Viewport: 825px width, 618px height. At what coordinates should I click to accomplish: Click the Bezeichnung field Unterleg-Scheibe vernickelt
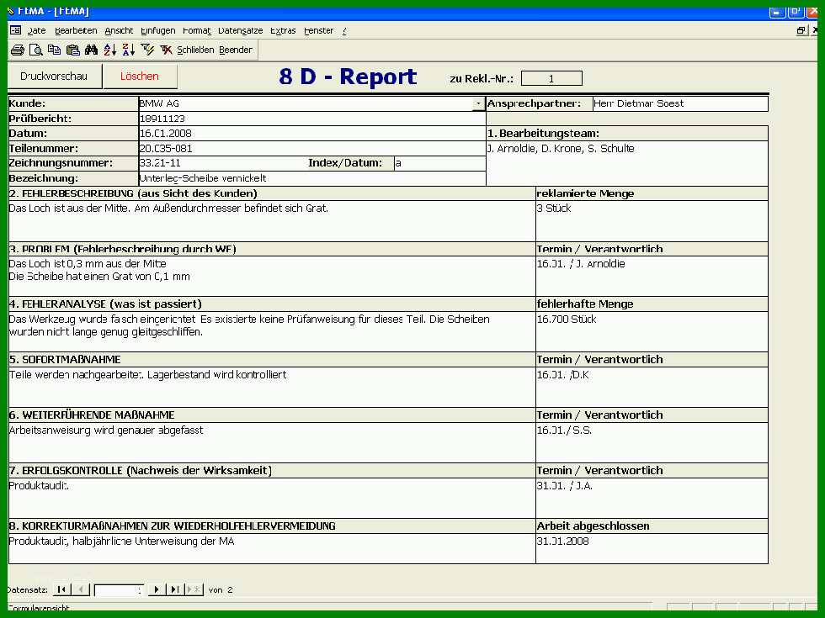pyautogui.click(x=311, y=178)
